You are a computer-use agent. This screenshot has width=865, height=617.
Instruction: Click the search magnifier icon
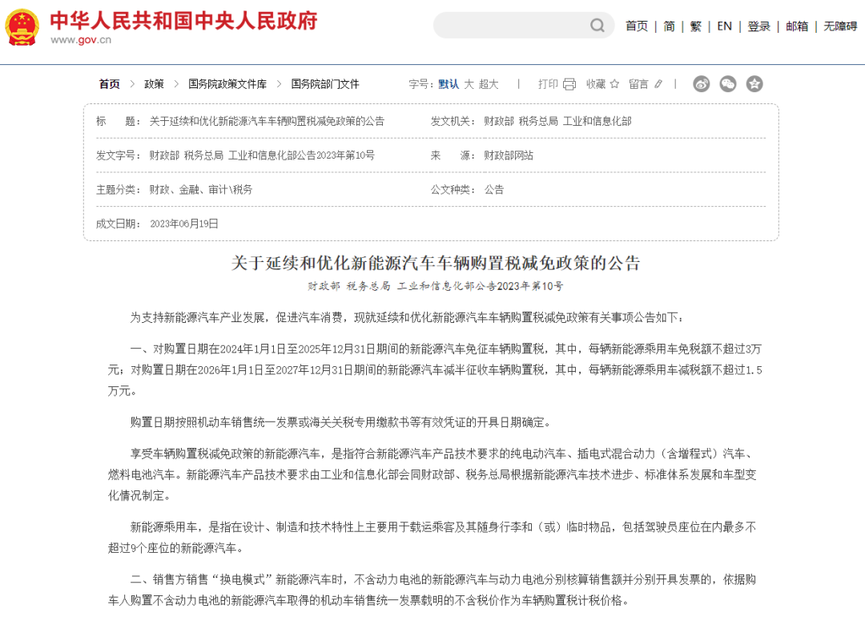coord(597,26)
